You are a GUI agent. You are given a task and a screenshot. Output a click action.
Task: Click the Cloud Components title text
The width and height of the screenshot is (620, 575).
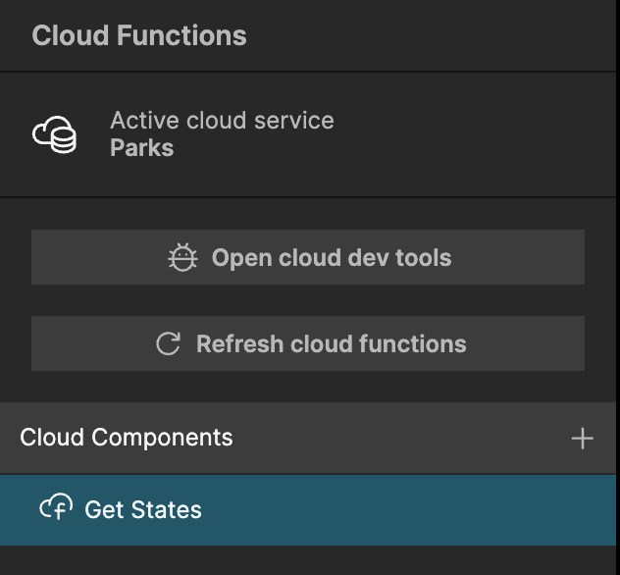[127, 438]
